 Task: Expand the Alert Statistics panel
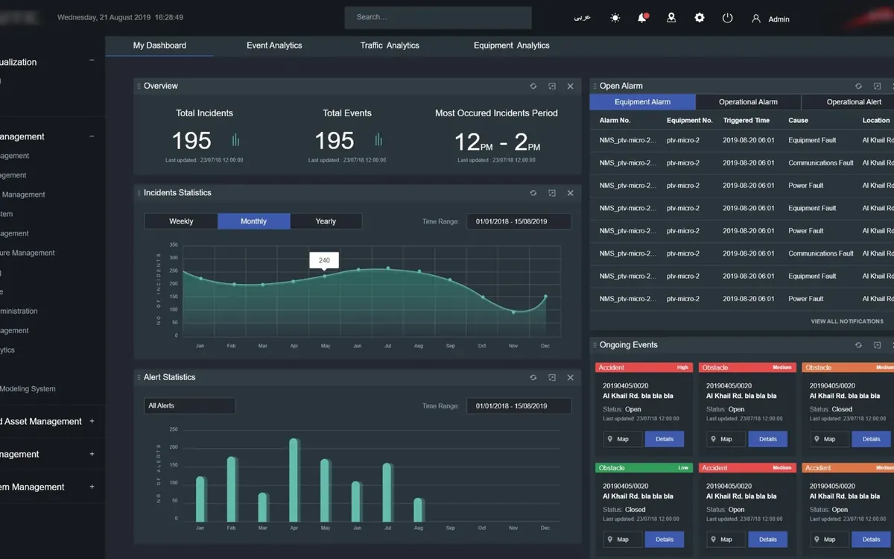coord(552,378)
